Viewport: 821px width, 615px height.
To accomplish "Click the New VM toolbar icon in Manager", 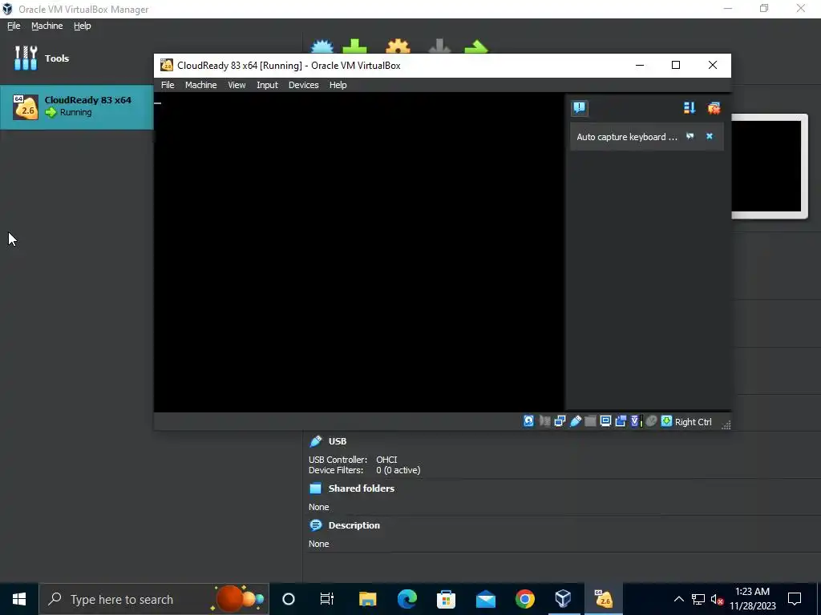I will (x=322, y=46).
